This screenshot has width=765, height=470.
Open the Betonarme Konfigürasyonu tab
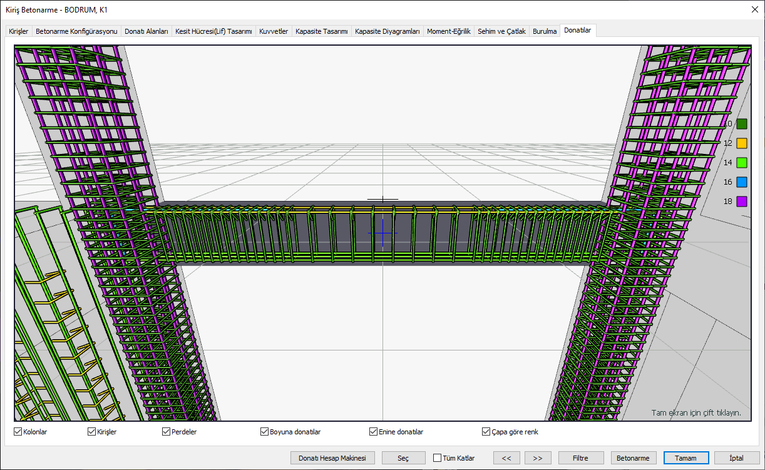pyautogui.click(x=76, y=31)
